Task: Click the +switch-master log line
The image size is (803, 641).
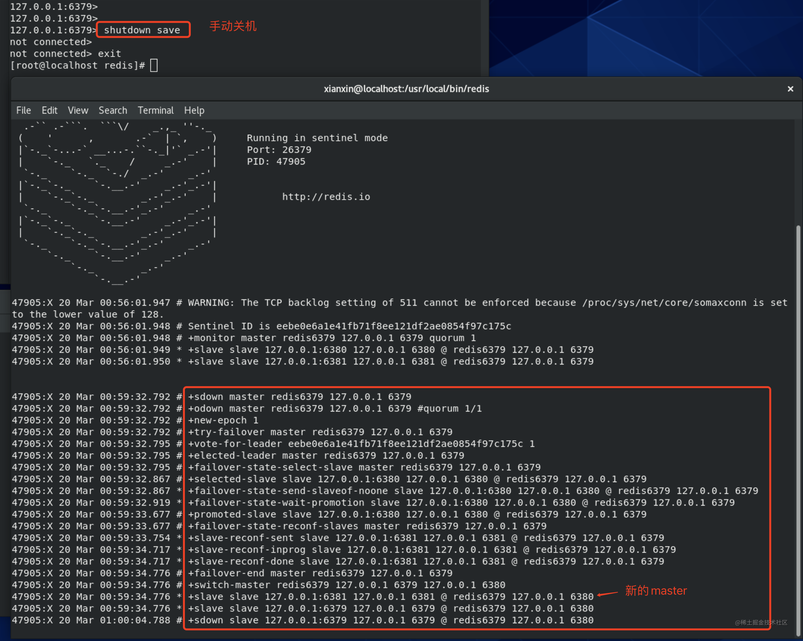Action: click(x=346, y=585)
